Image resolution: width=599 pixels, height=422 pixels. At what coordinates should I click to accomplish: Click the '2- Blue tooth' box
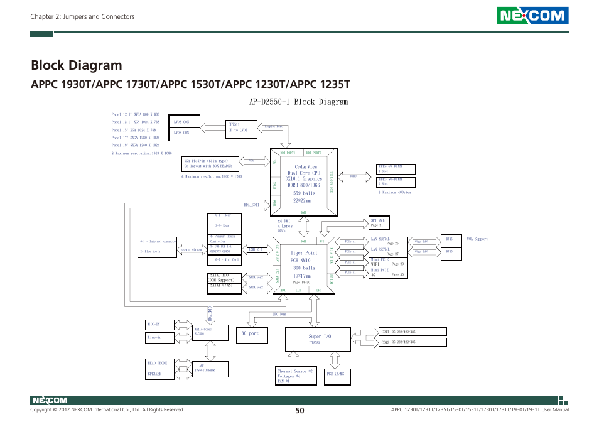158,252
